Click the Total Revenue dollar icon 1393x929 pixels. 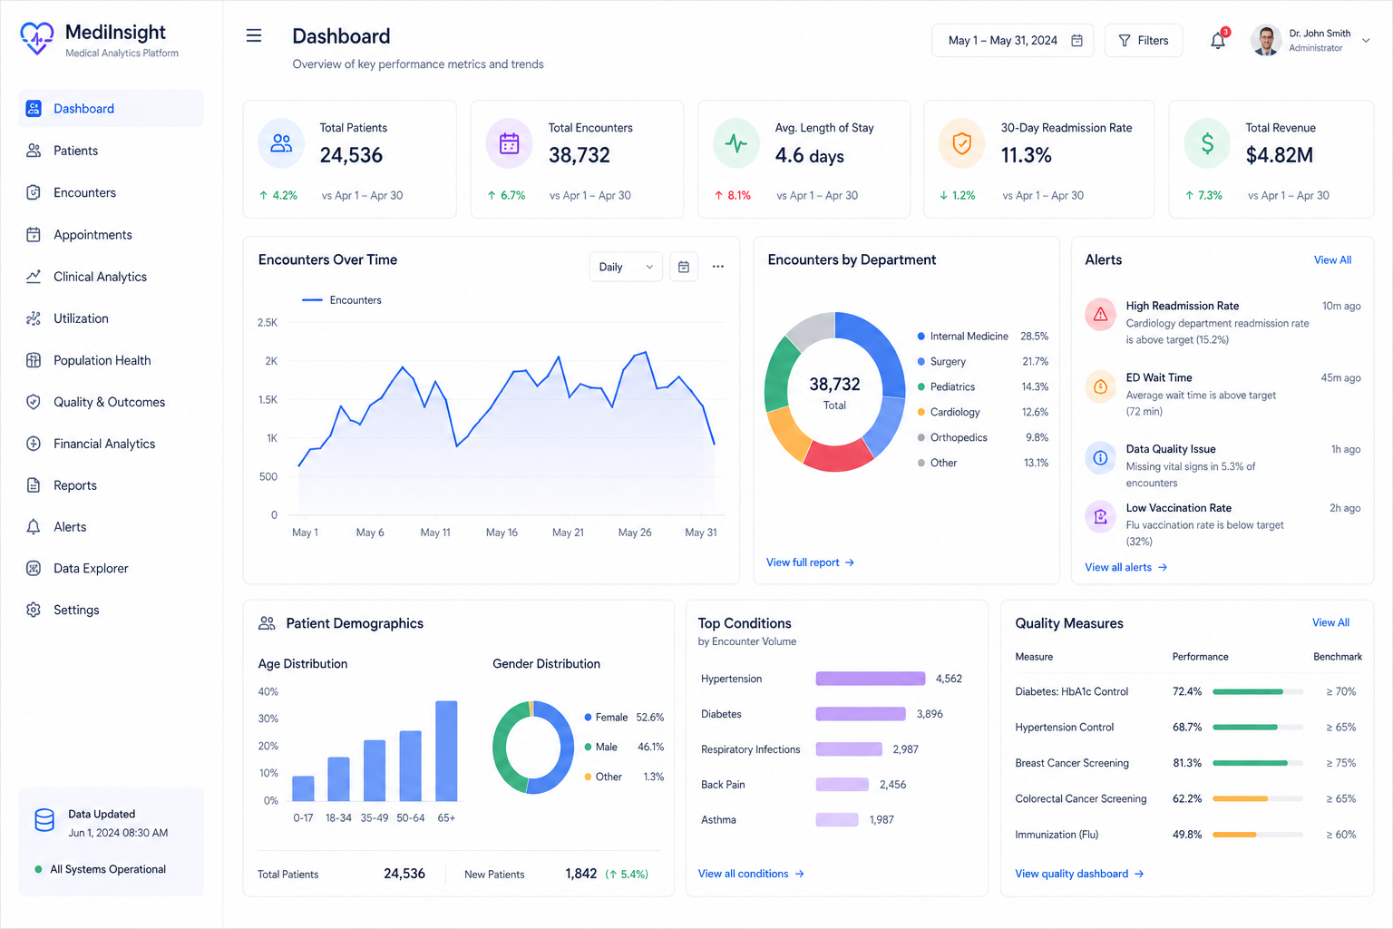(1207, 143)
